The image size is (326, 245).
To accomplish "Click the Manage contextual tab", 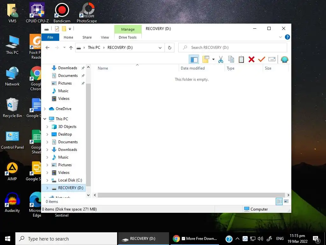I will pos(128,29).
